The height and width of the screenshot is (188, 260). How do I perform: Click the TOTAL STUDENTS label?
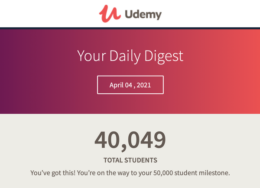coord(130,160)
